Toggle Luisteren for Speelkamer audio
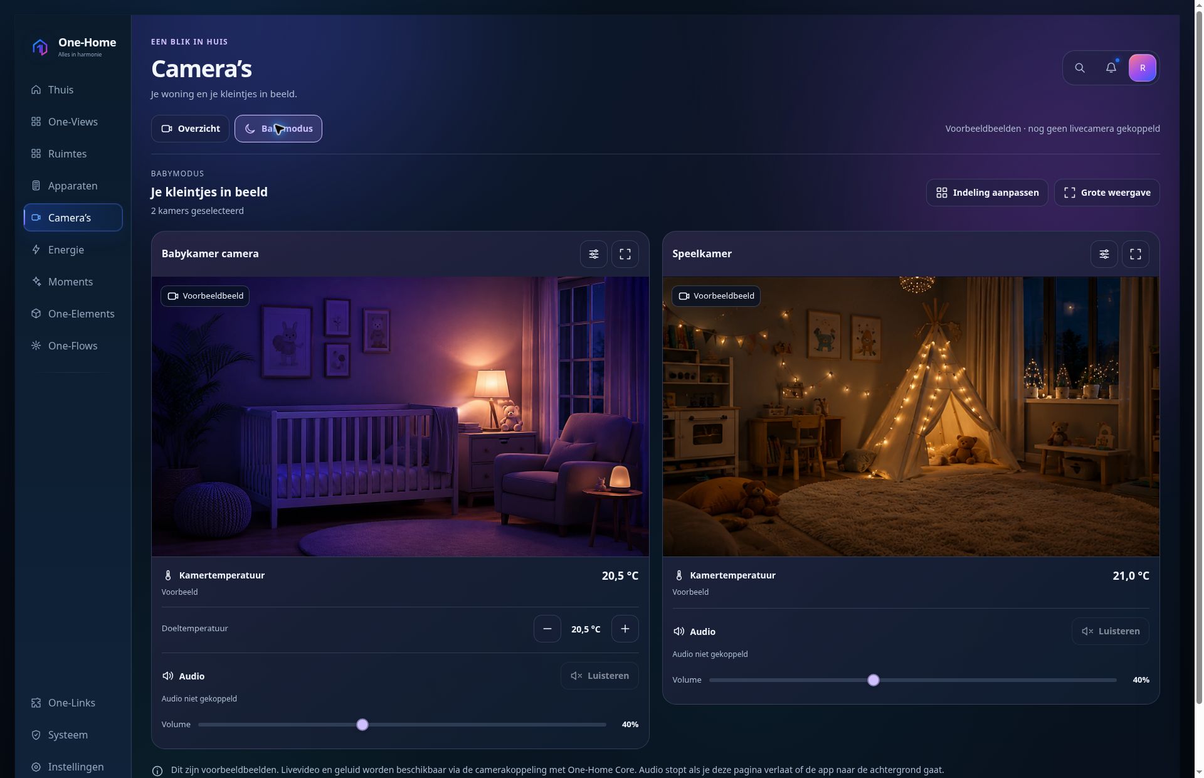1204x778 pixels. (x=1111, y=631)
